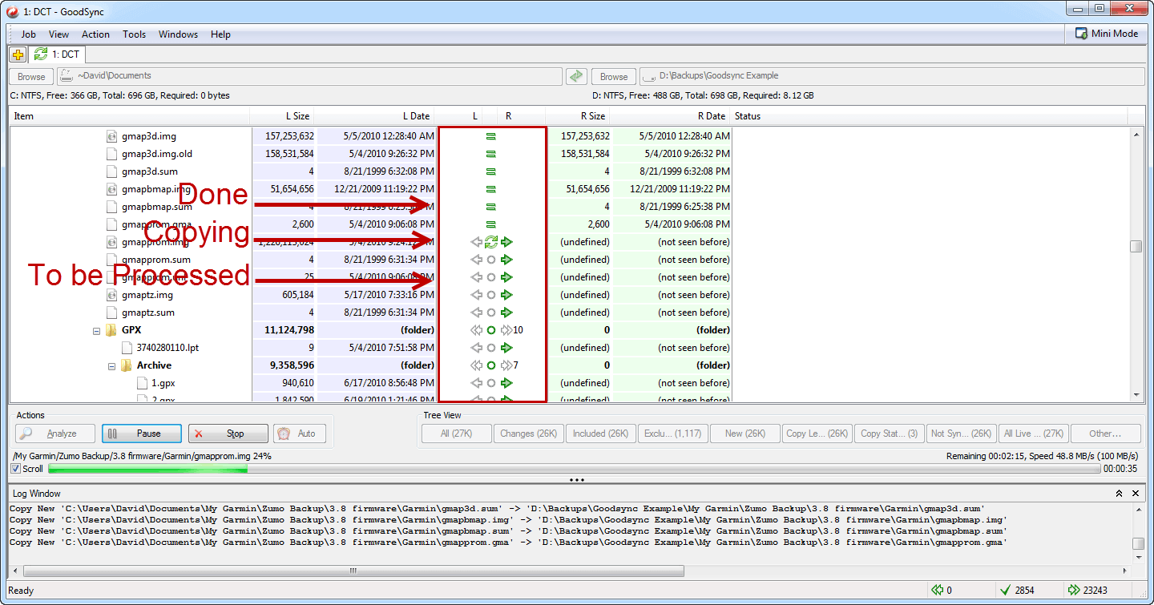Click the Analyze button
The height and width of the screenshot is (605, 1154).
coord(55,434)
